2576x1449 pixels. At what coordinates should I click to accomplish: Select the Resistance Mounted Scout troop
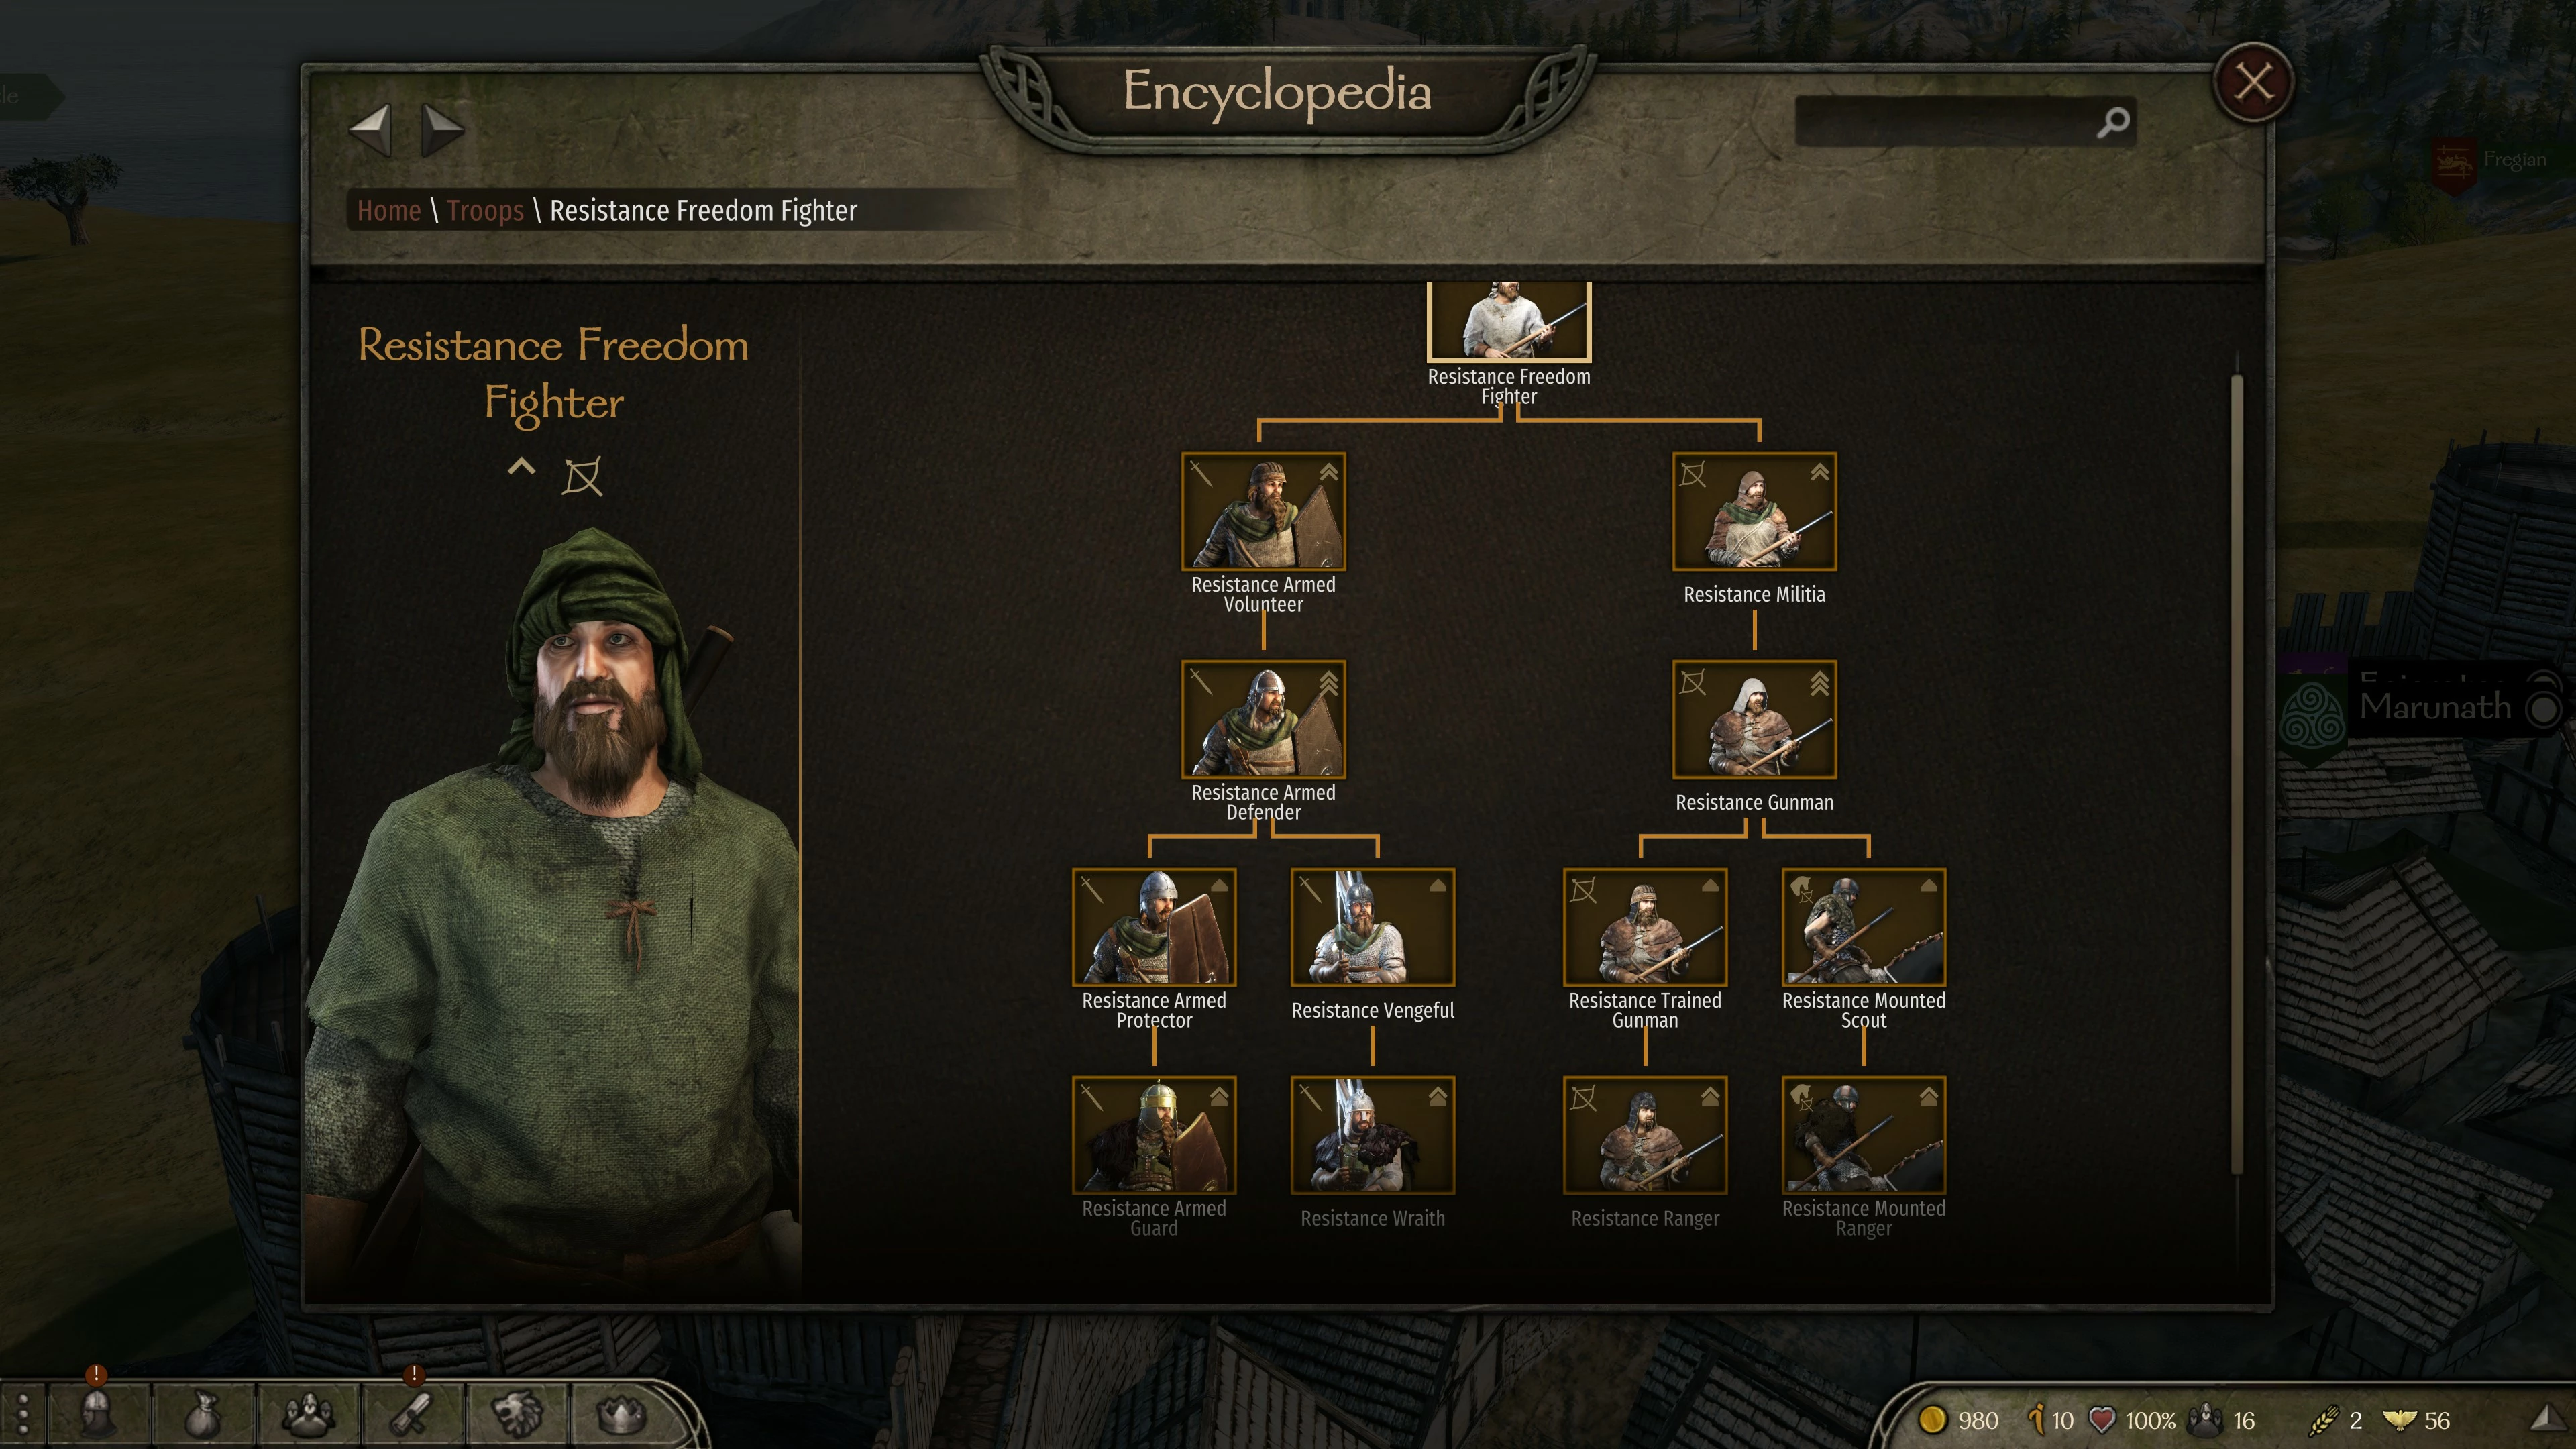coord(1863,927)
